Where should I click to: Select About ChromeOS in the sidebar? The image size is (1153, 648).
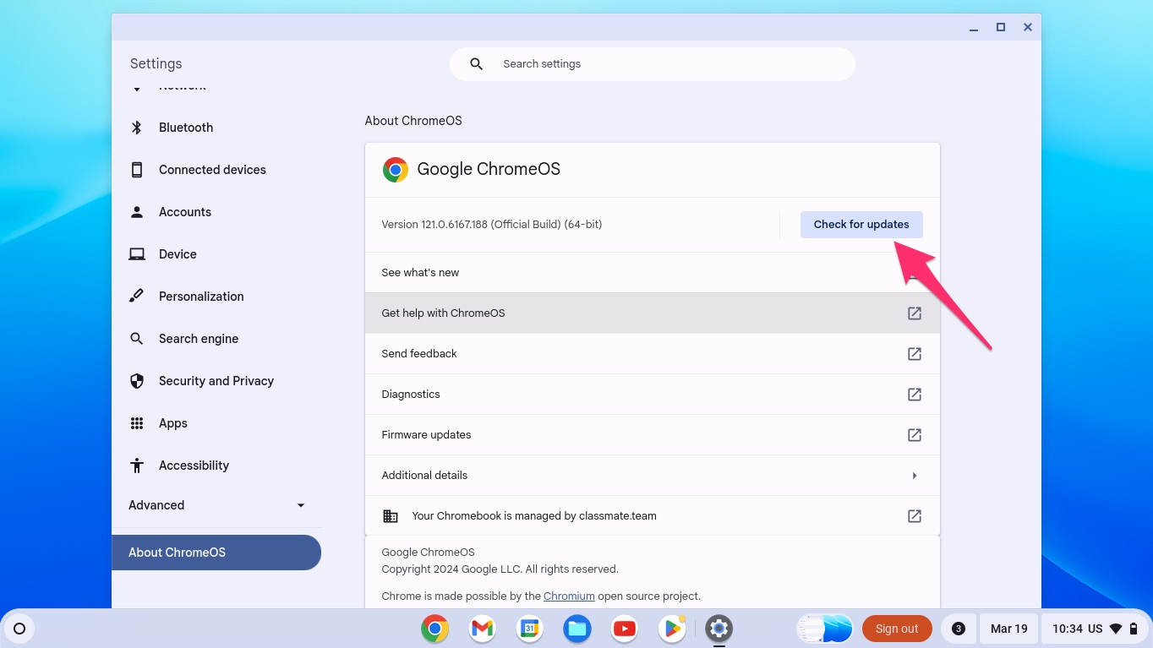216,553
